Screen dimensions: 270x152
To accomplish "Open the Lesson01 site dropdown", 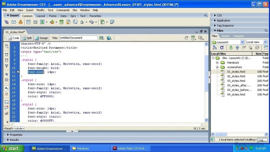I will (x=242, y=42).
